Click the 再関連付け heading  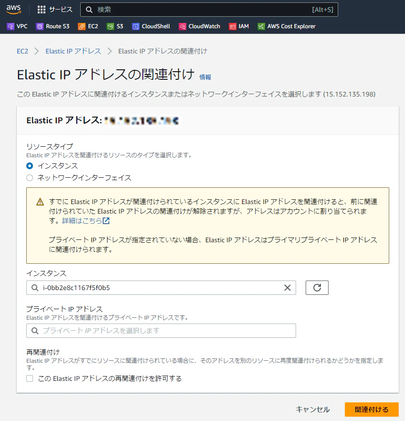pos(43,352)
